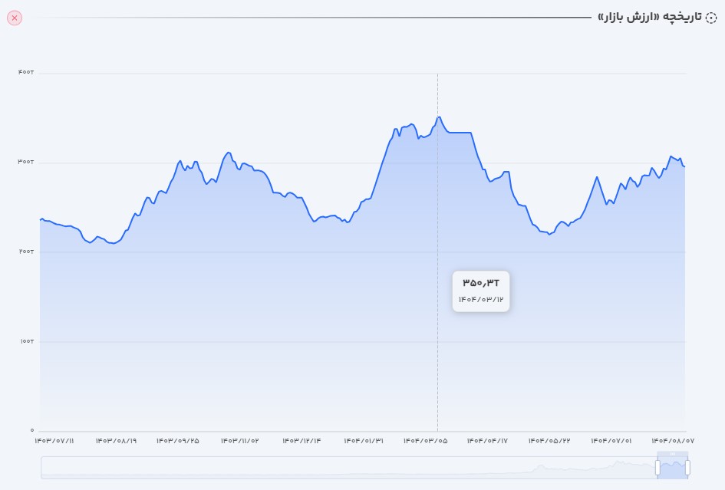Click the 100T label on the y-axis

coord(26,340)
